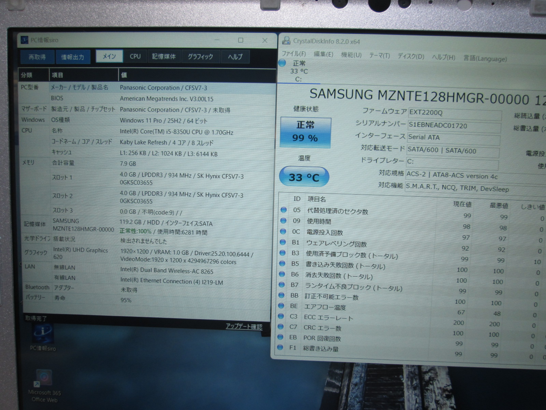Click the 現在値 column header

coord(462,204)
